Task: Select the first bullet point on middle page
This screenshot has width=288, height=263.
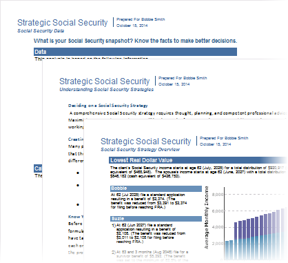Action: pos(78,173)
